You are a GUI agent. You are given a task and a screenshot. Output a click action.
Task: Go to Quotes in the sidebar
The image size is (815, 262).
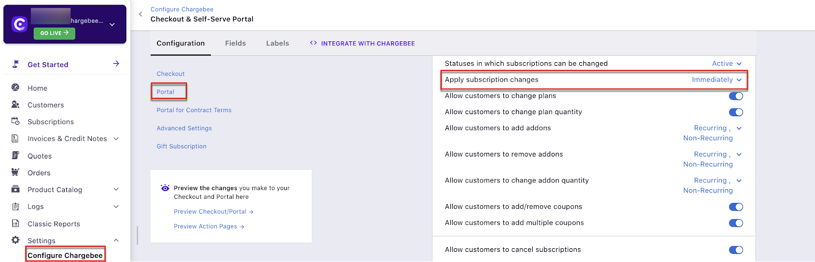point(40,156)
